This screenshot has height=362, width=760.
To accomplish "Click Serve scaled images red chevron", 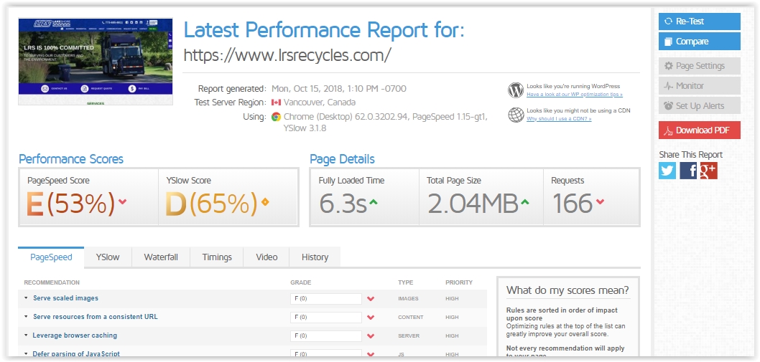I will point(371,299).
